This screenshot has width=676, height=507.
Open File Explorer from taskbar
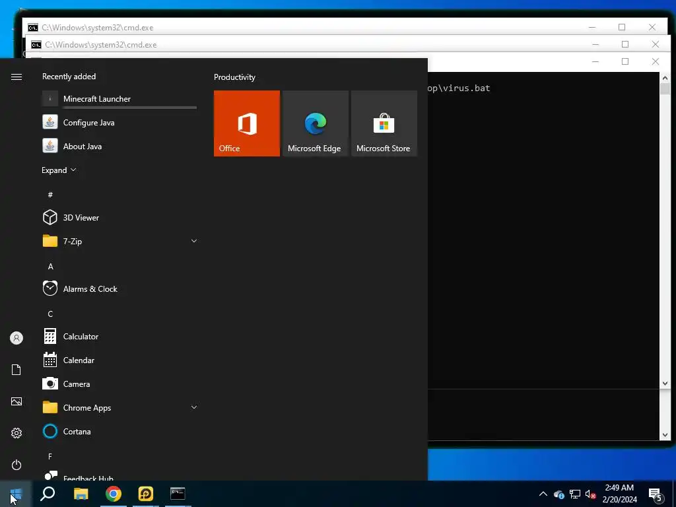[81, 494]
